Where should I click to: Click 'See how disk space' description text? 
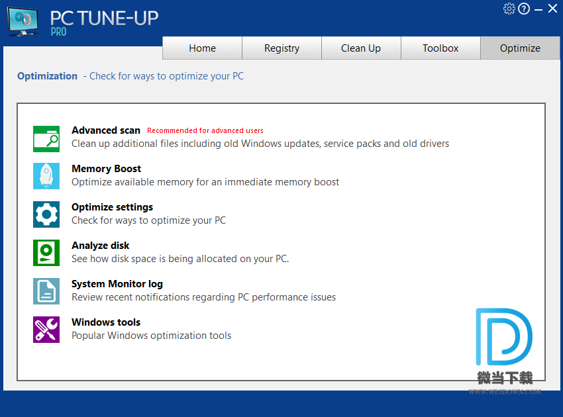(x=180, y=259)
